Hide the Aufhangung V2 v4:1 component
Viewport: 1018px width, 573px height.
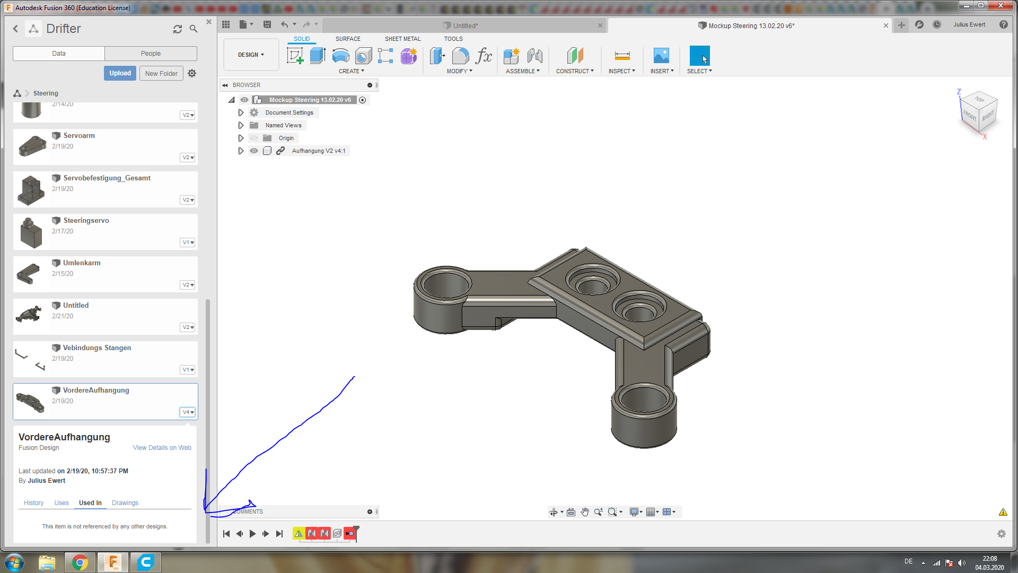254,151
